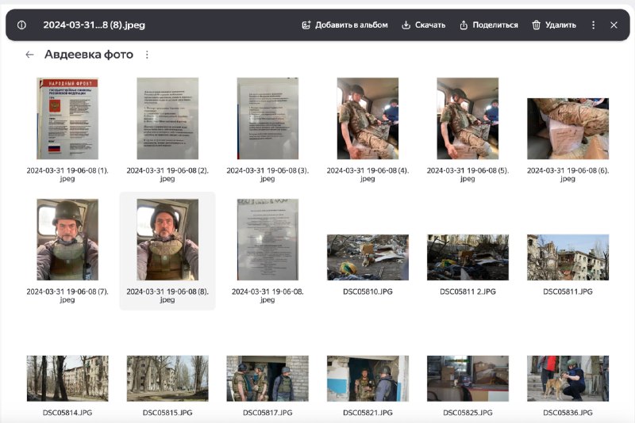Click the caption 2024-03-31 19-06-08 (7).jpeg
Screen dimensions: 635x423
(x=67, y=295)
